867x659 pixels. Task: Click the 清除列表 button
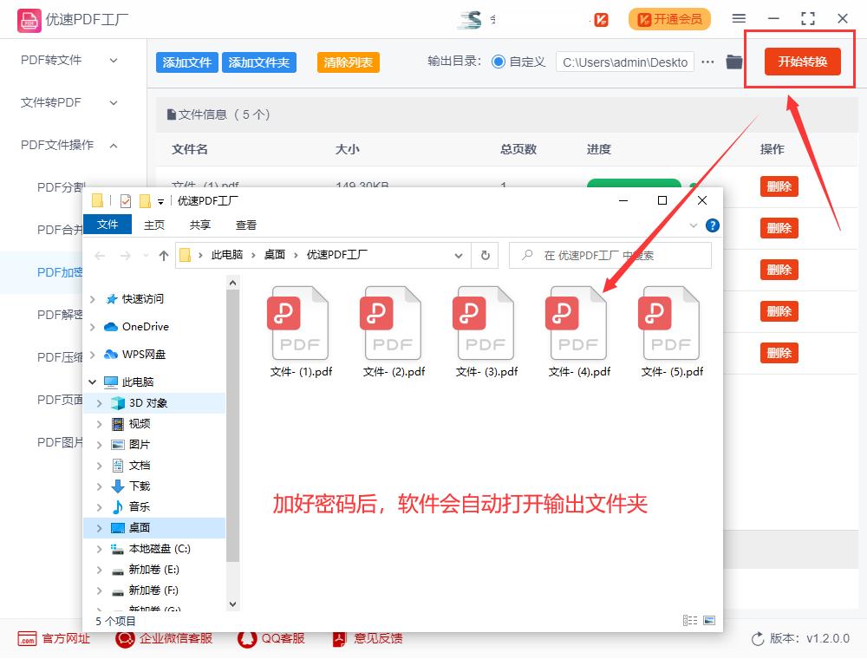[348, 62]
